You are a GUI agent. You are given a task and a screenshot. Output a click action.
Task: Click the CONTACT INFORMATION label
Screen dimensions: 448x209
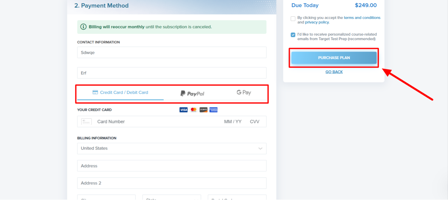click(98, 42)
